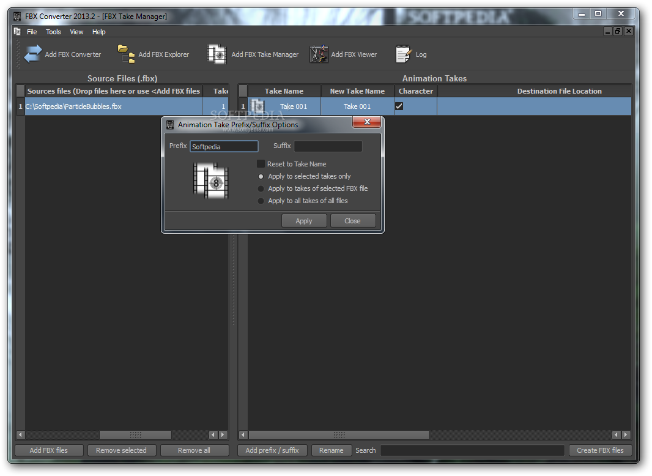The width and height of the screenshot is (652, 476).
Task: Select Apply to selected takes only
Action: tap(261, 176)
